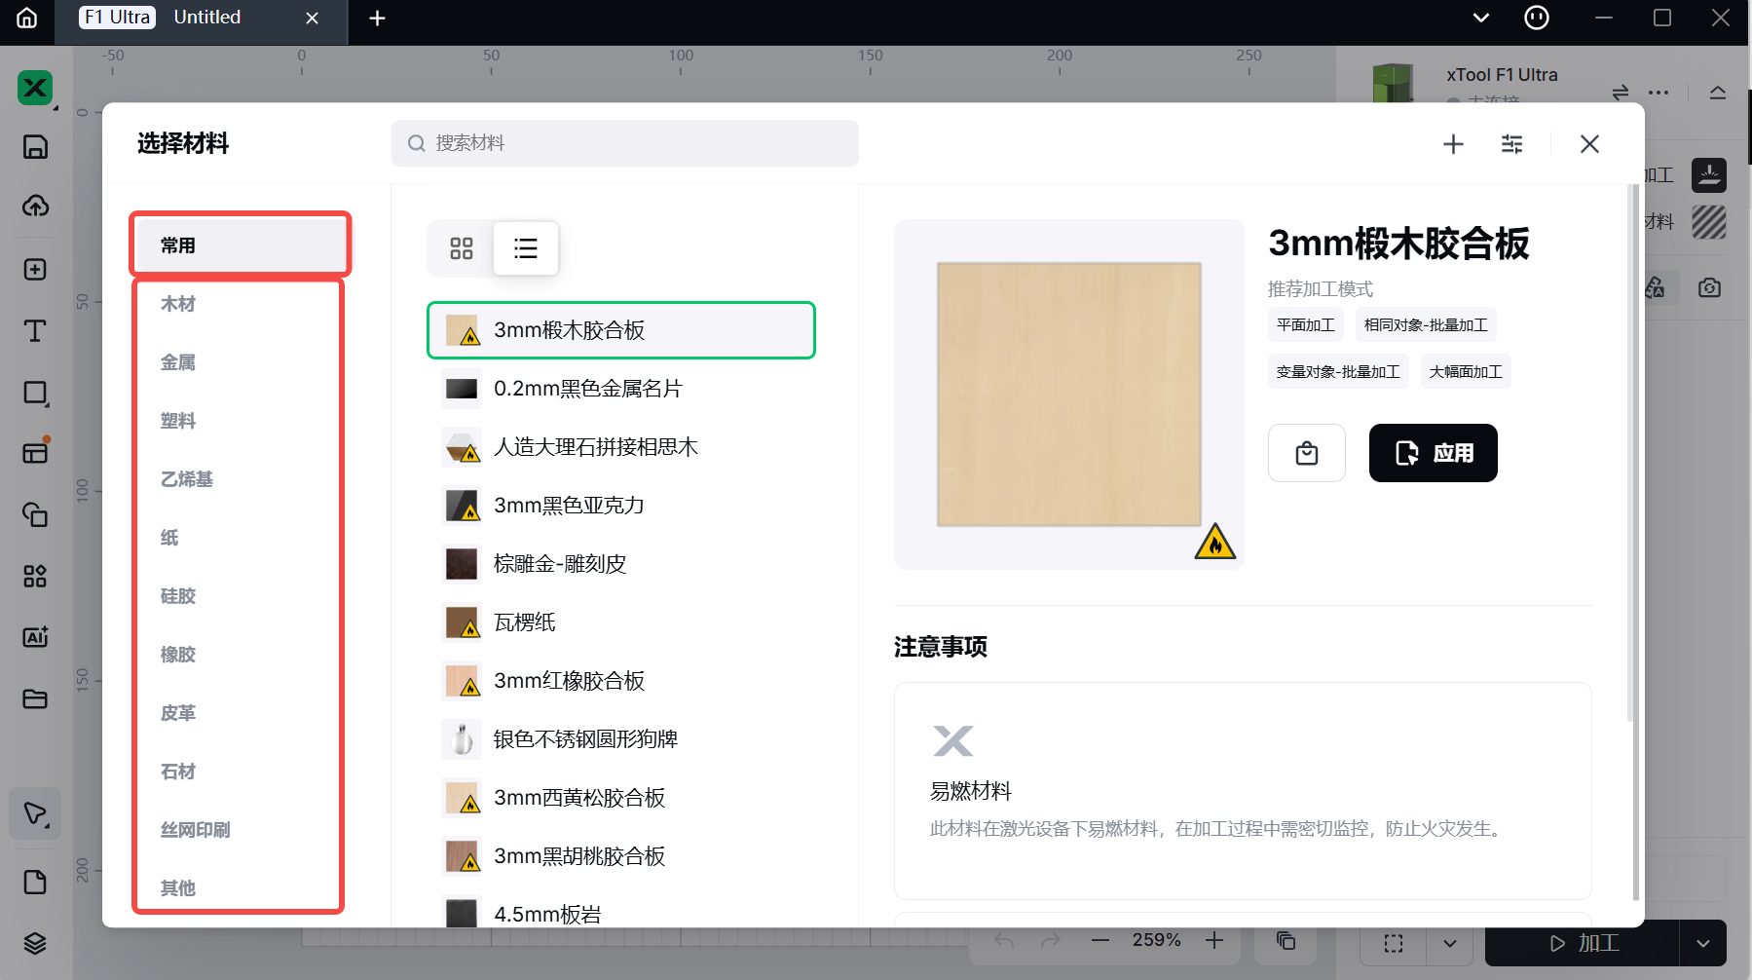1752x980 pixels.
Task: Click the 平面加工 processing mode tag
Action: [1305, 324]
